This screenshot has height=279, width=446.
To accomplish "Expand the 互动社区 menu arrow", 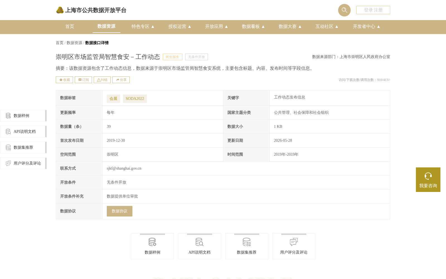I will pos(337,27).
